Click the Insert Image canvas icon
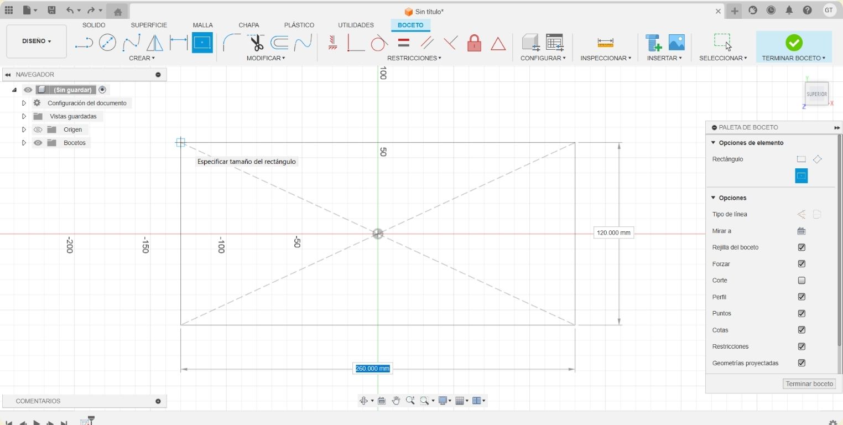 click(677, 43)
